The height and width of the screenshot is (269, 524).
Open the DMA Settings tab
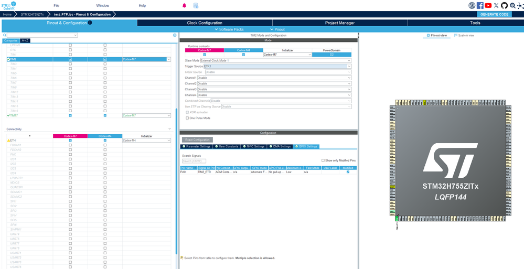click(280, 146)
